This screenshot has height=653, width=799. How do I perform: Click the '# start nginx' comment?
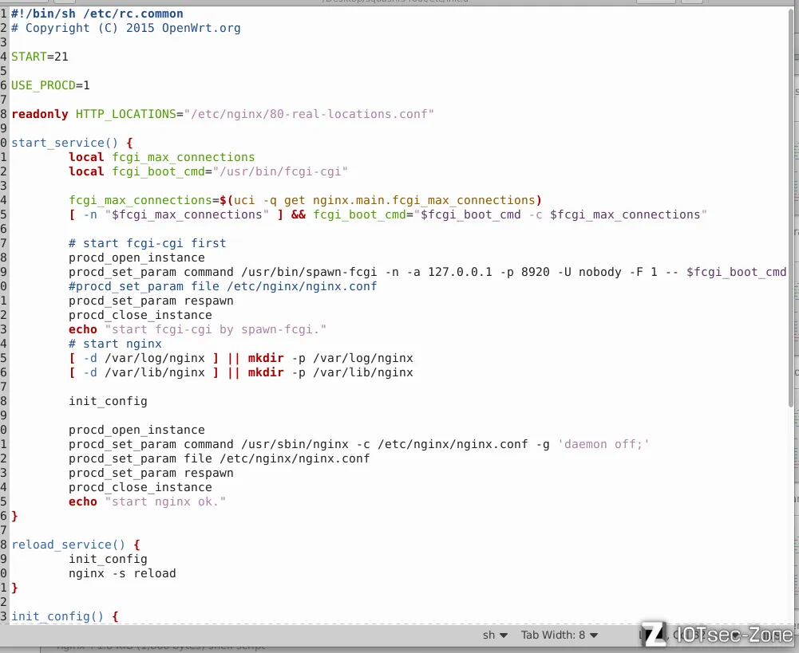coord(115,344)
